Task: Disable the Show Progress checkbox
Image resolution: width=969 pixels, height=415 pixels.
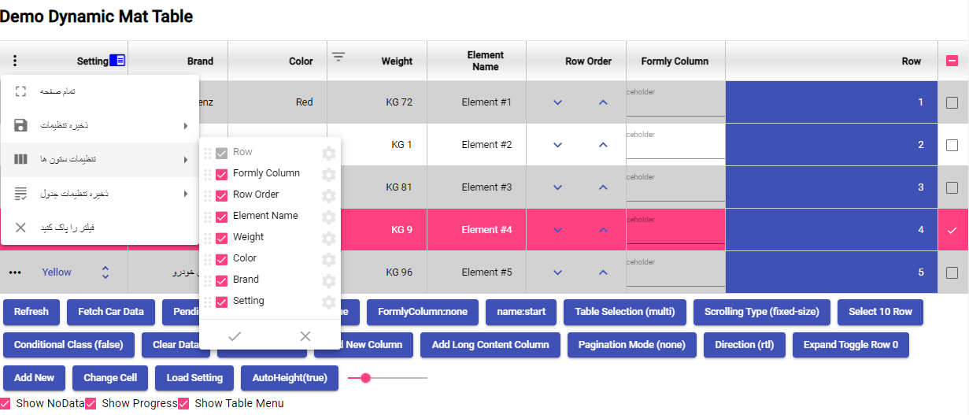Action: pyautogui.click(x=91, y=403)
